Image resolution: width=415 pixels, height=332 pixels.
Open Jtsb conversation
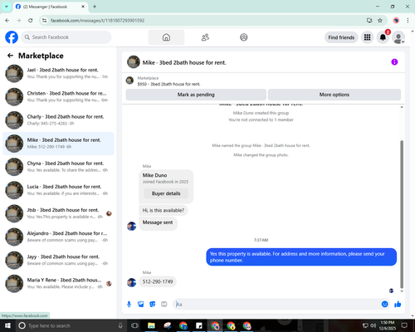coord(58,213)
